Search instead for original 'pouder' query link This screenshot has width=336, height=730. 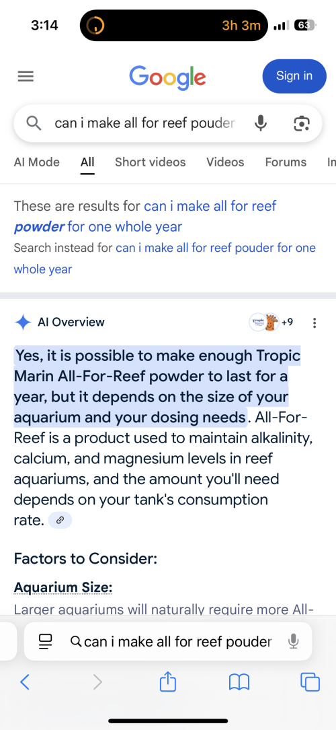[x=165, y=258]
